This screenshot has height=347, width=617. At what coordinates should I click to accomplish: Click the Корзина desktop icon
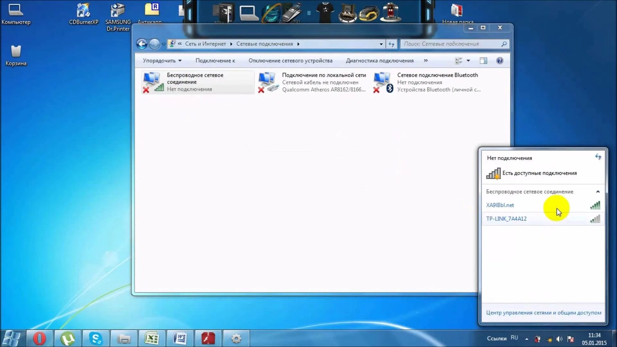[16, 51]
